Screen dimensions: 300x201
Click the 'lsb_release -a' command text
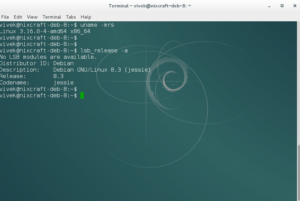tap(104, 51)
